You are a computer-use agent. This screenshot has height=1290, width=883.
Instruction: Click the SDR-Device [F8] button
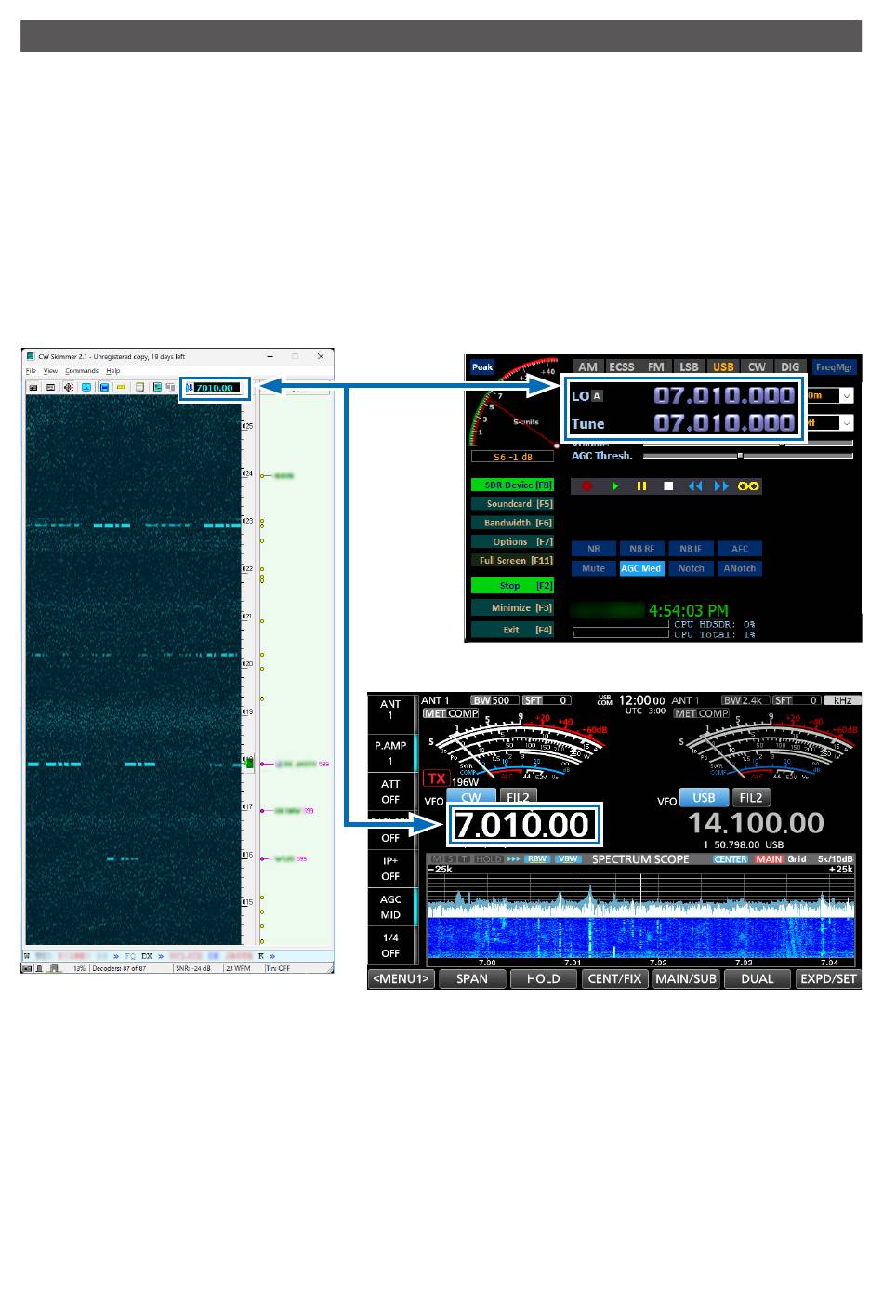click(x=512, y=485)
